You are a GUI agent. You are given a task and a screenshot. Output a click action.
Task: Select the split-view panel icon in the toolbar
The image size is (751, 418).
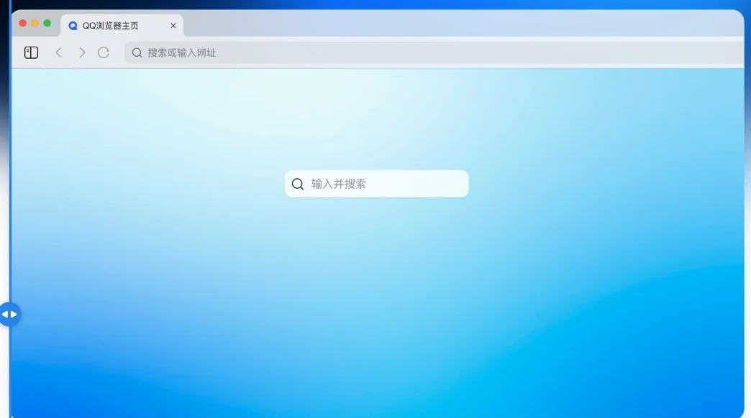[30, 52]
